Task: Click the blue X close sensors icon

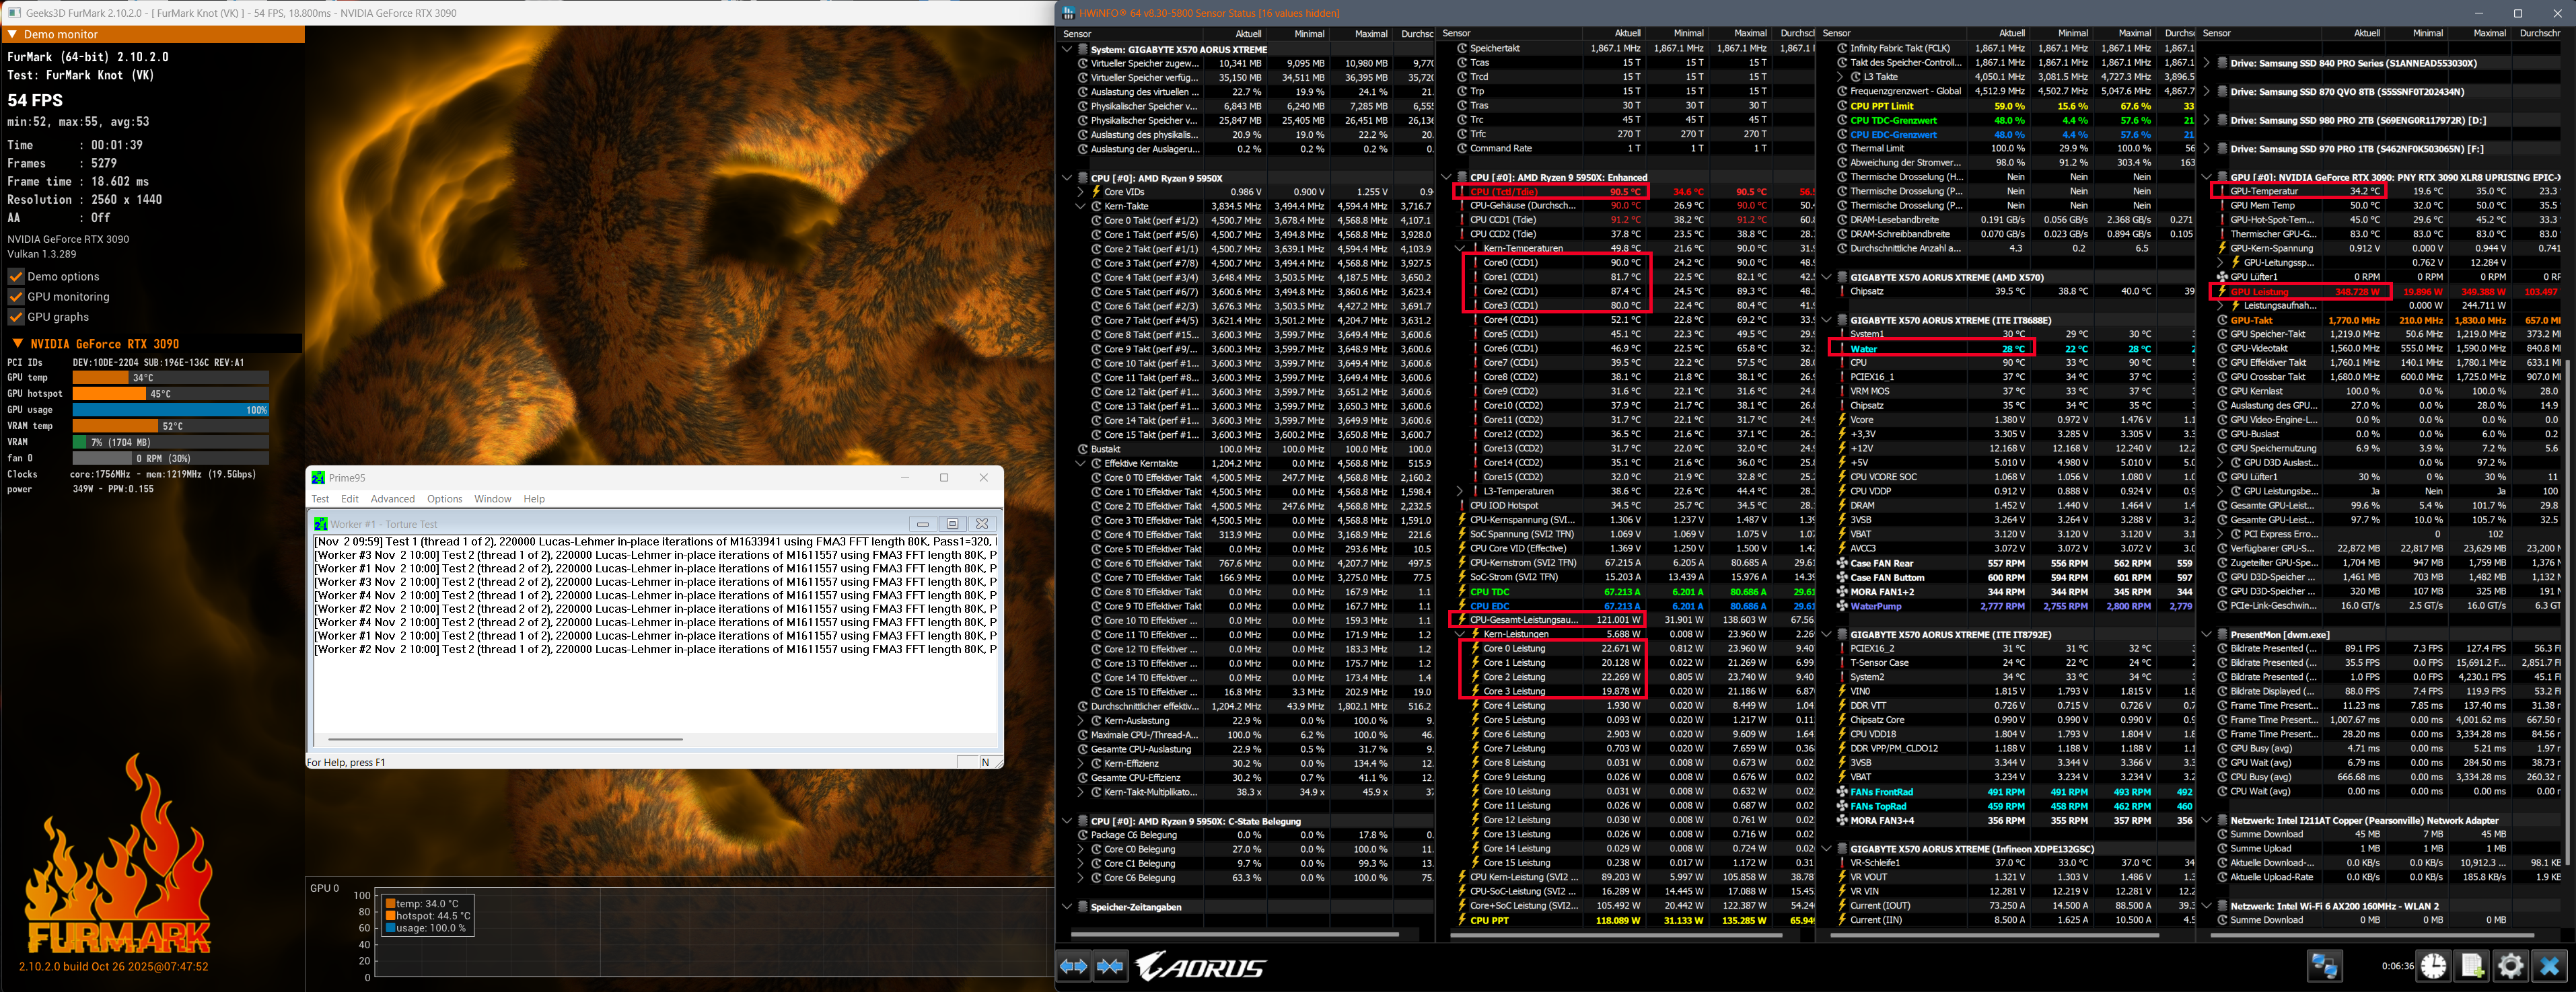Action: pyautogui.click(x=2549, y=966)
